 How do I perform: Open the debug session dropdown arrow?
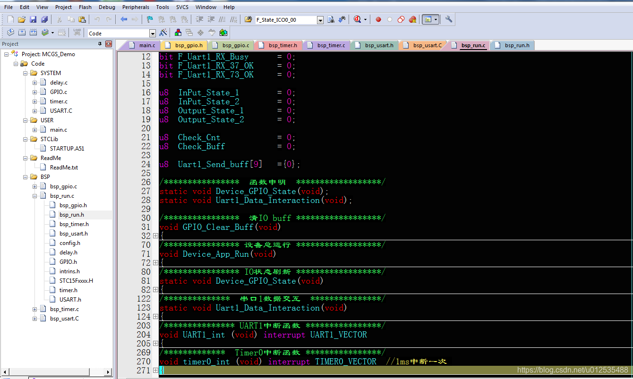pyautogui.click(x=364, y=19)
